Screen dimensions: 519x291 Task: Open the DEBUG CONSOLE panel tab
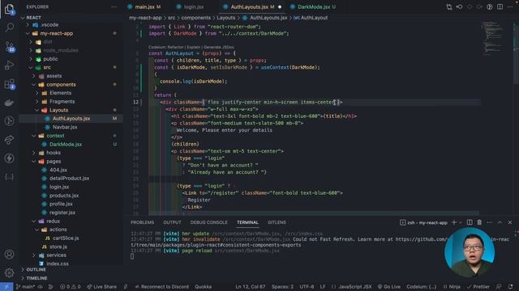[208, 222]
